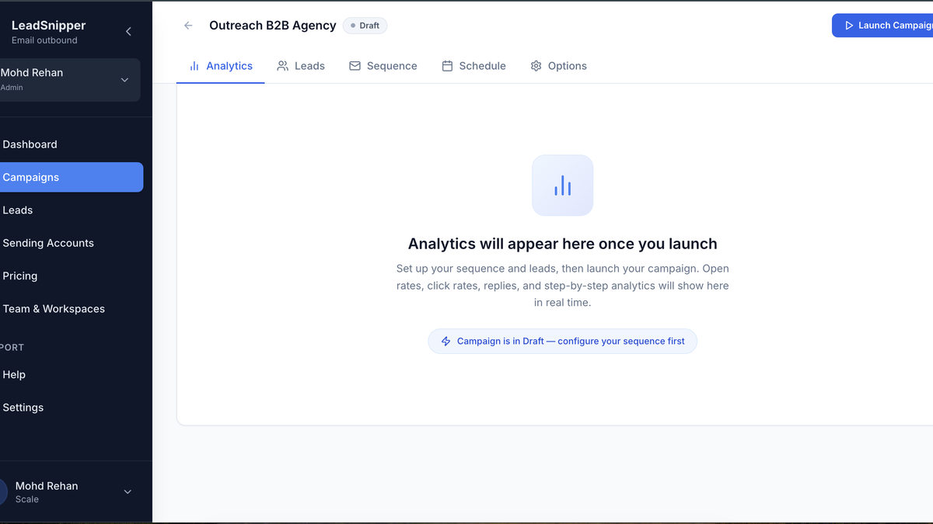Click the lightning bolt icon in the draft notice
Image resolution: width=933 pixels, height=524 pixels.
click(x=446, y=342)
